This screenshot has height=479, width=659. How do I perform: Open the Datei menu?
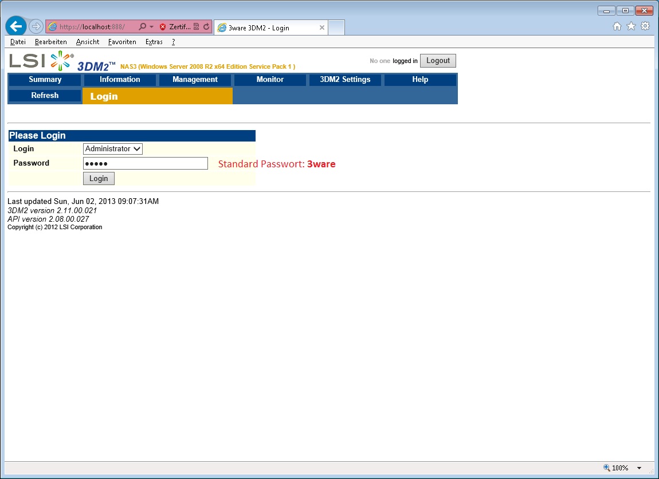point(18,42)
